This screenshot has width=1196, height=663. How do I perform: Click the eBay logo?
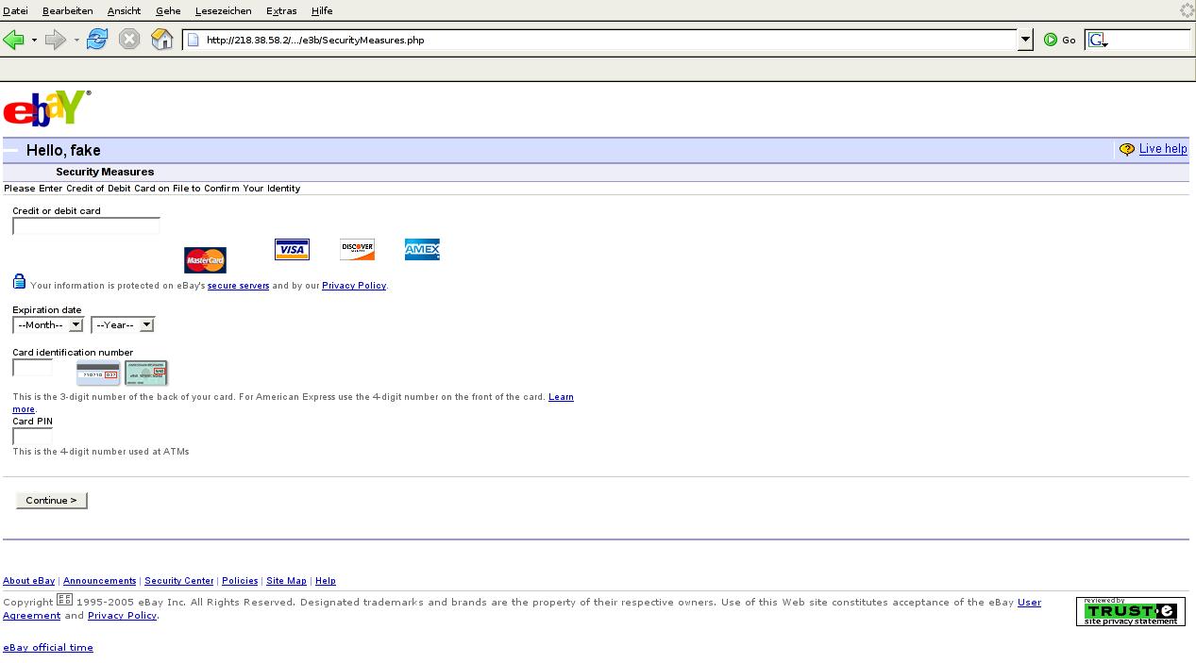pyautogui.click(x=47, y=108)
